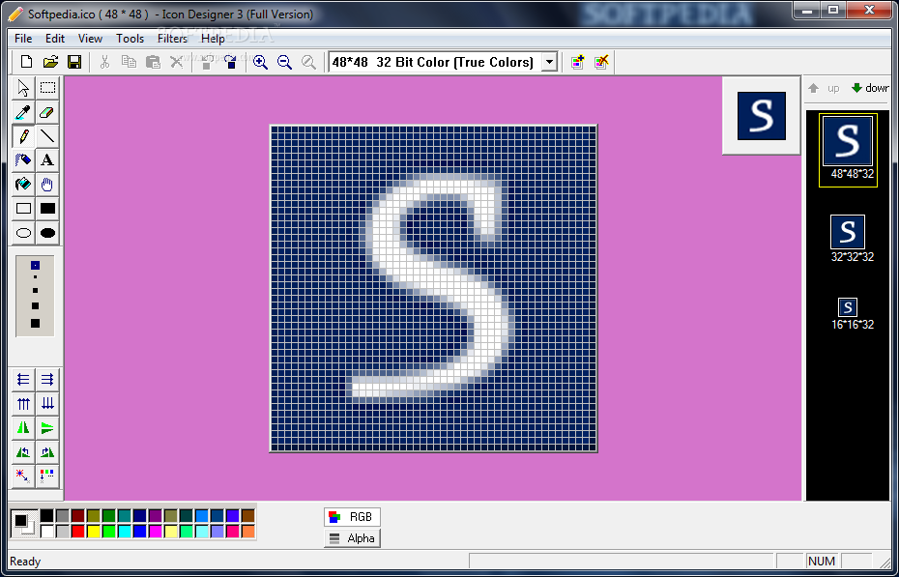
Task: Shift the image left
Action: tap(23, 379)
